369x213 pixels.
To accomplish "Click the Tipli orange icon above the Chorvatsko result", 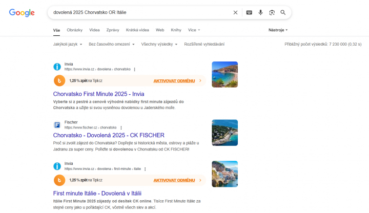I will (x=59, y=80).
